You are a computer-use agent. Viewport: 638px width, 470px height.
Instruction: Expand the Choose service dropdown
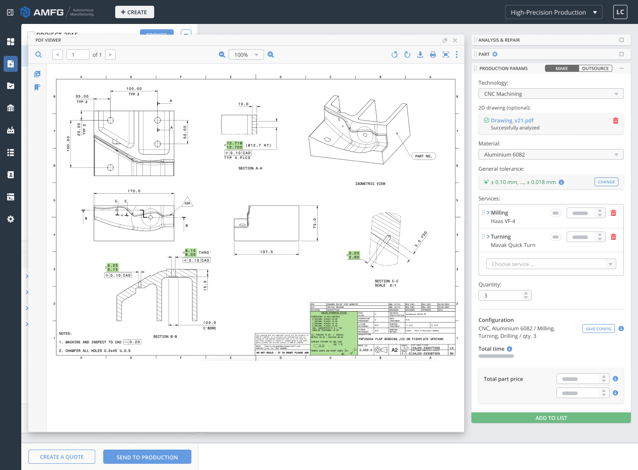tap(551, 264)
